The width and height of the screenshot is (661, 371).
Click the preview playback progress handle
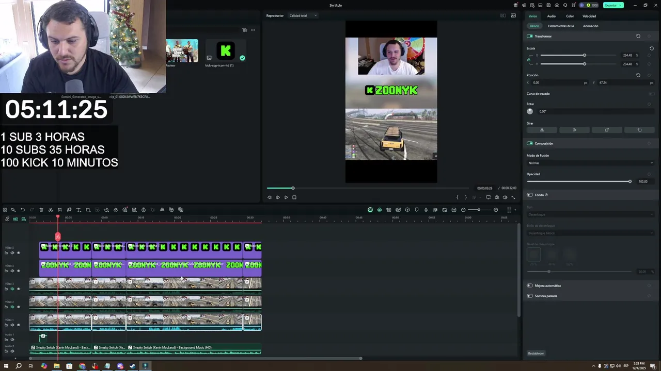point(293,188)
